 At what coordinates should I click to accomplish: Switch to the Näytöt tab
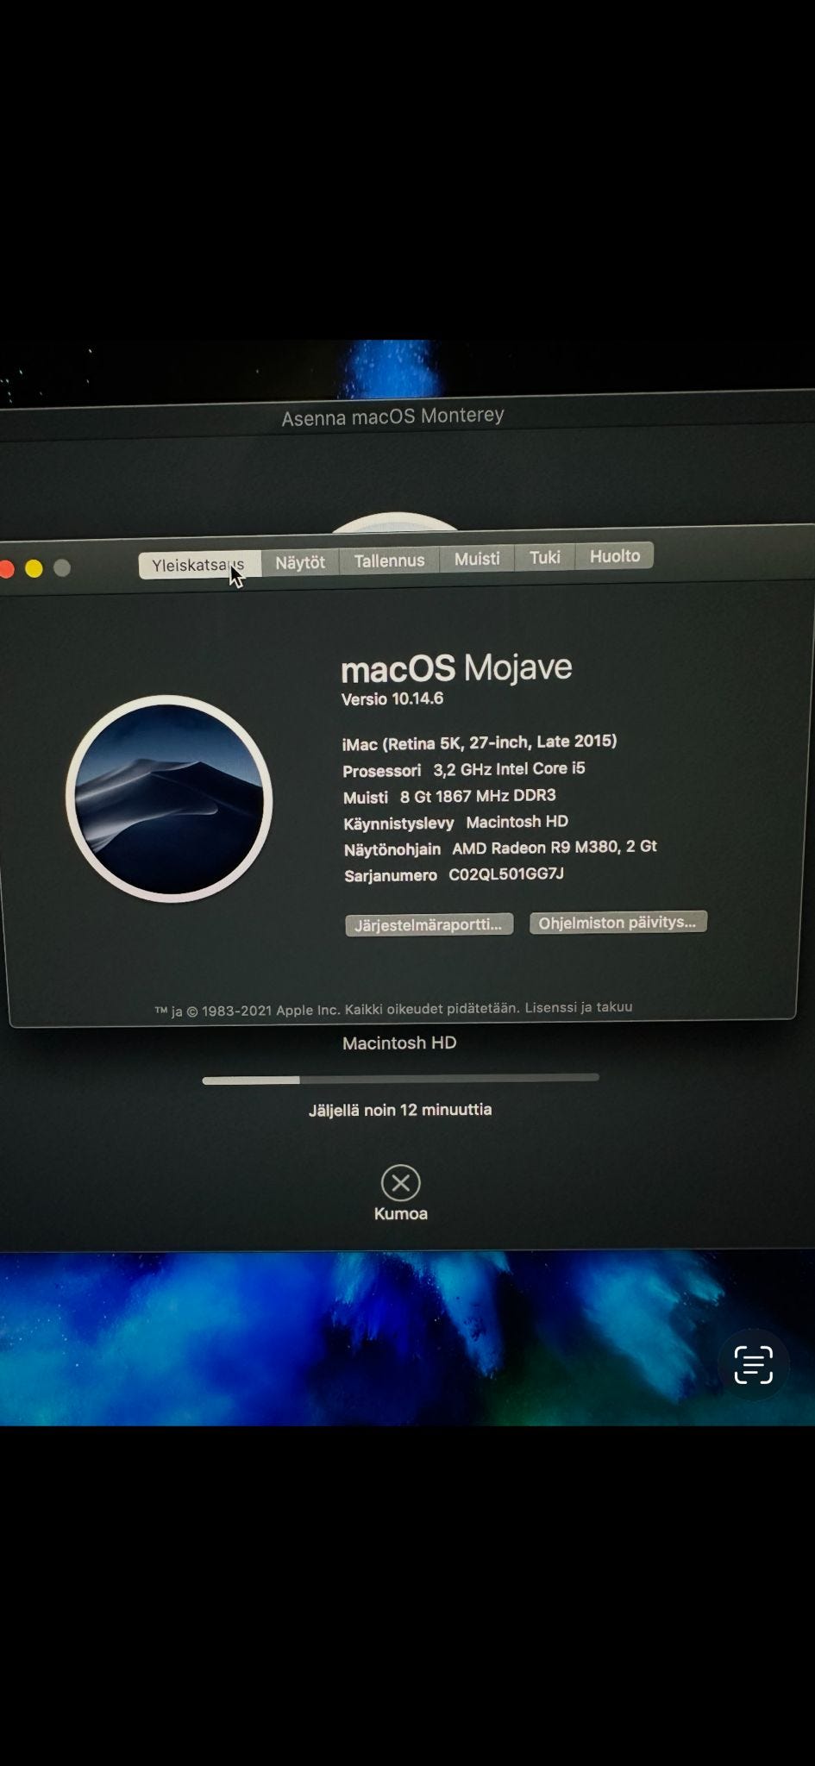(300, 562)
